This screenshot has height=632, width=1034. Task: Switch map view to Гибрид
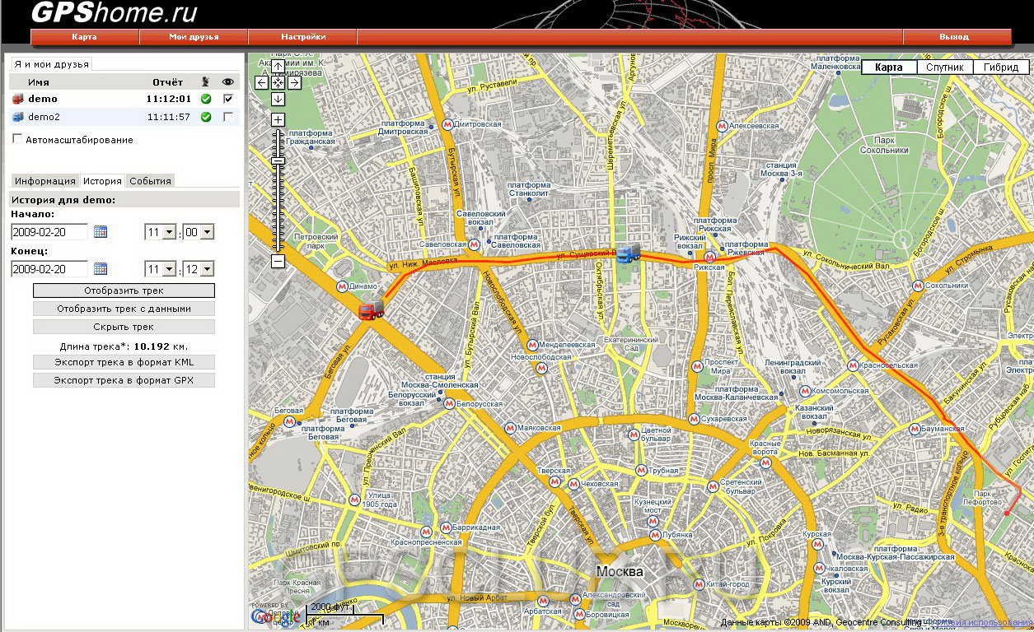coord(1001,67)
